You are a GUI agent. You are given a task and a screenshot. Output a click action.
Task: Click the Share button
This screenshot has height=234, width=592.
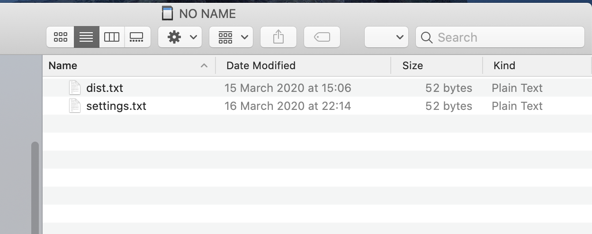(x=278, y=37)
